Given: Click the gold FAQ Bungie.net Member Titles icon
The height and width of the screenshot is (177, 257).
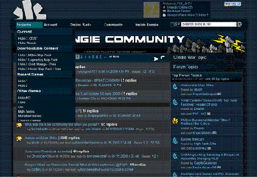Looking at the screenshot, I should (x=175, y=121).
